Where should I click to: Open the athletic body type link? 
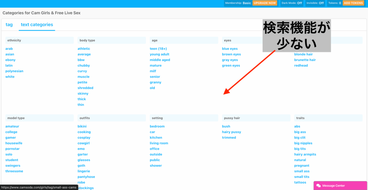coord(84,49)
